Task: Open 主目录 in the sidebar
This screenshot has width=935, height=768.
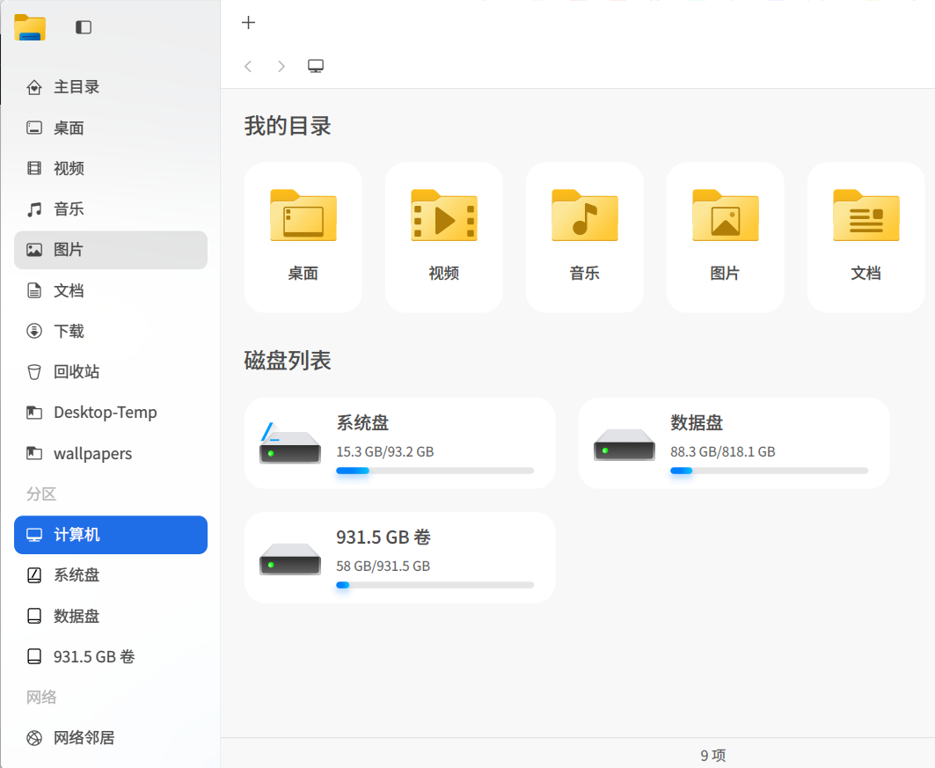Action: tap(111, 87)
